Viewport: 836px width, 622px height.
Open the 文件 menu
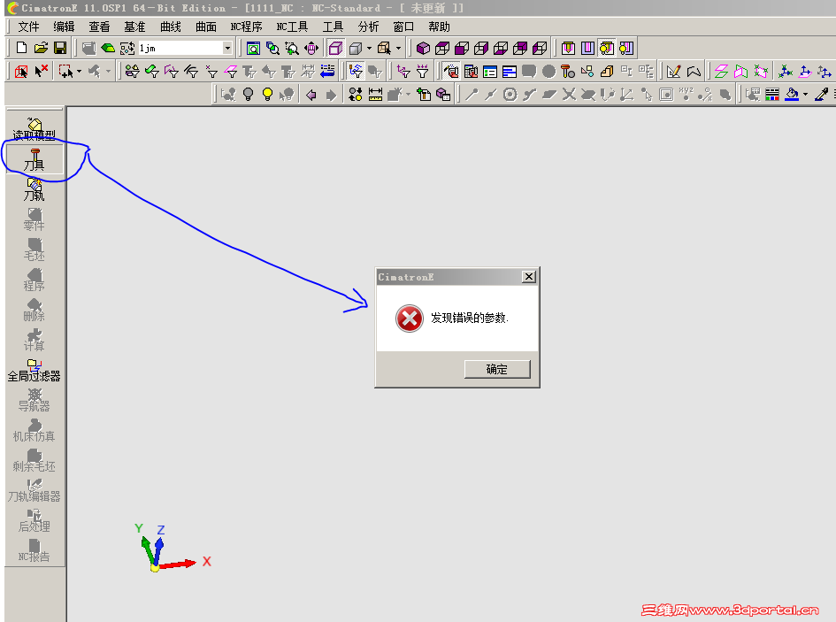click(x=28, y=27)
